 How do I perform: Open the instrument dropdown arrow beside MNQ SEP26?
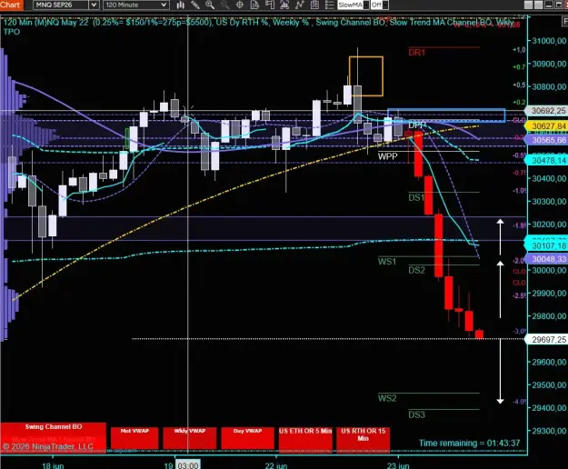tap(94, 5)
